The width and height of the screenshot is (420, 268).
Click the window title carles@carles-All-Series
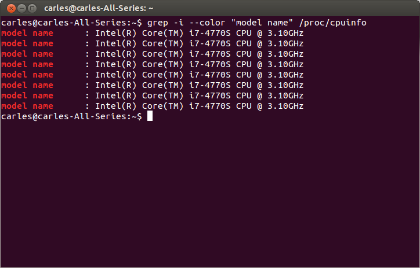click(x=99, y=8)
